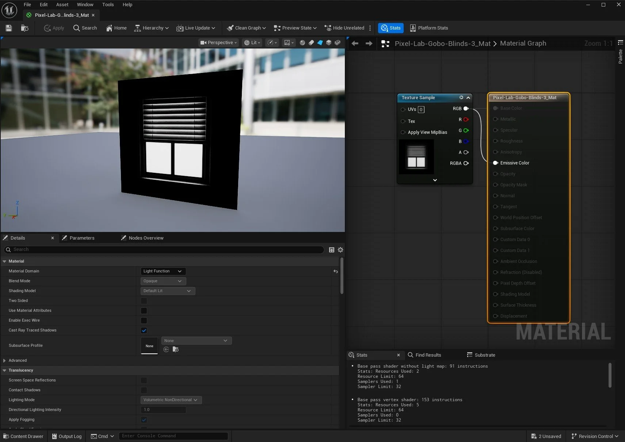Screen dimensions: 625x442
Task: Enable the Two Sided checkbox
Action: 144,301
